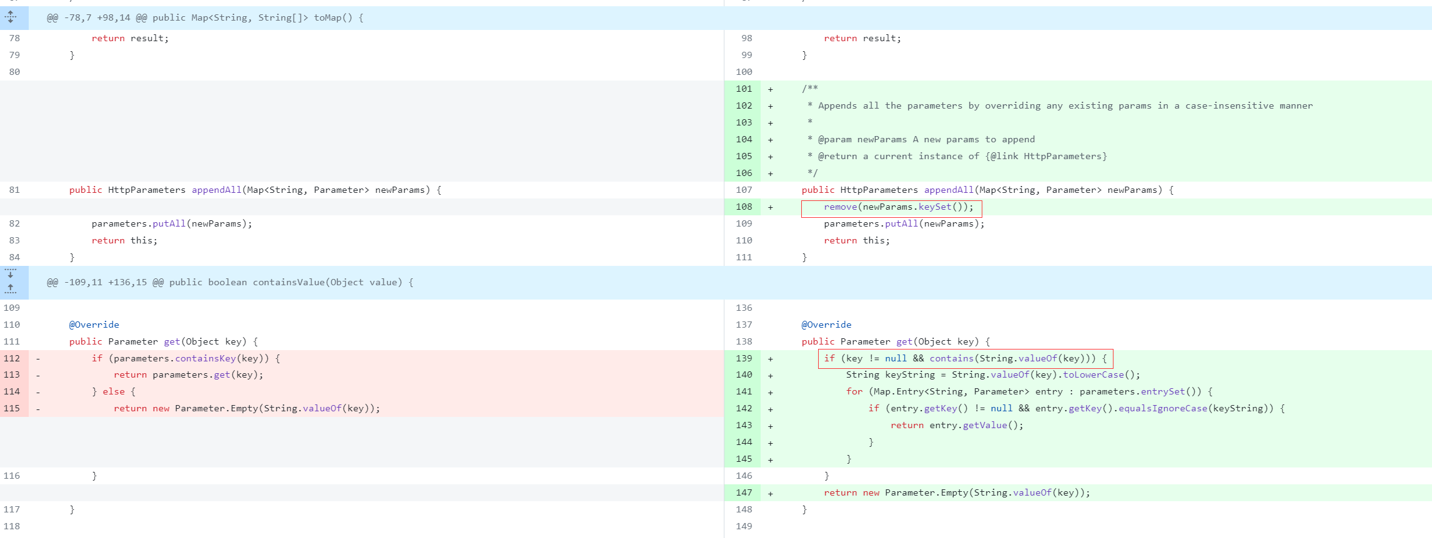Click removed line 'return parameters.get(key);'
The image size is (1432, 538).
(189, 374)
